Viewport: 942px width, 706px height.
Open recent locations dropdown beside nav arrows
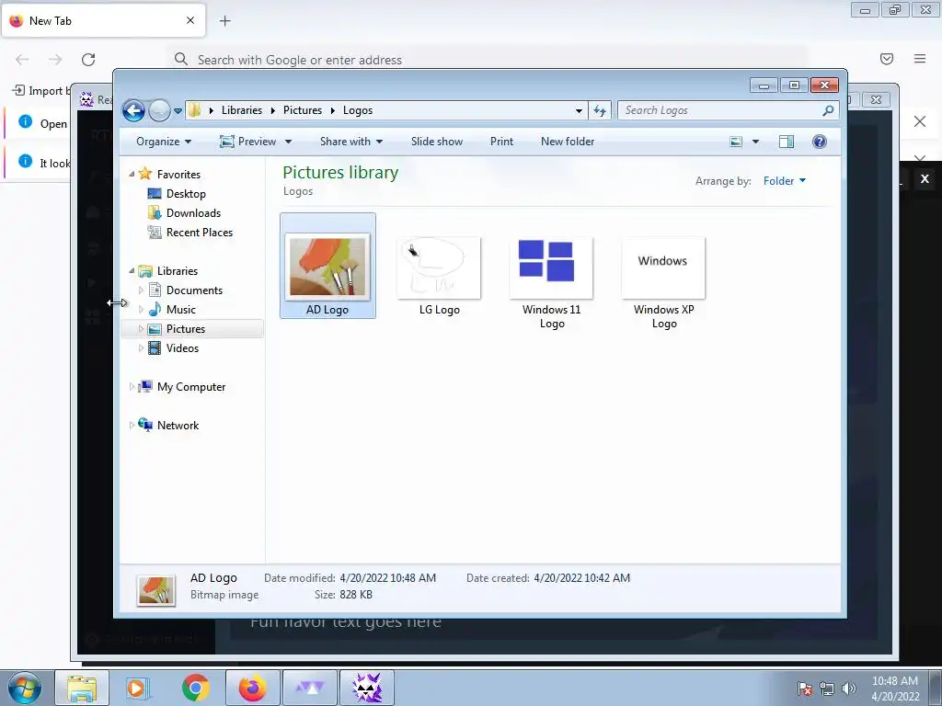click(178, 111)
